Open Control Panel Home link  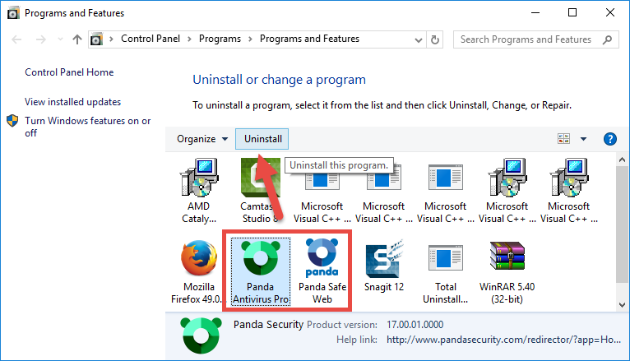coord(69,72)
